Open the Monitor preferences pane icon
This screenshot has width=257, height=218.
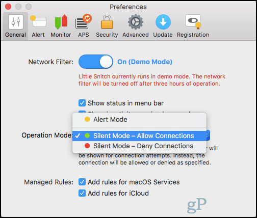[x=61, y=22]
